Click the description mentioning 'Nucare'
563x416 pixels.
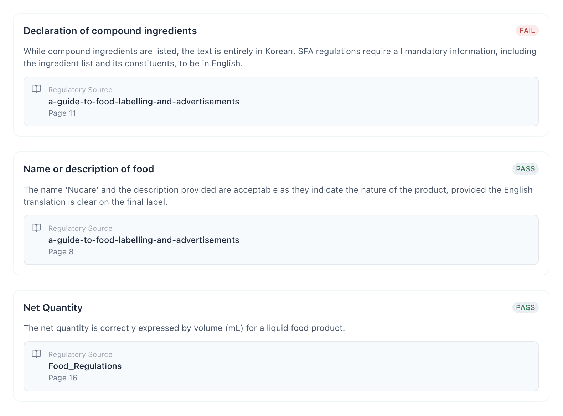tap(278, 196)
